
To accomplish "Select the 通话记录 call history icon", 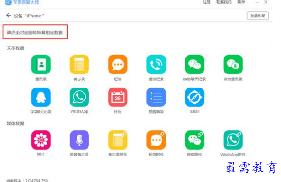I will click(x=156, y=64).
